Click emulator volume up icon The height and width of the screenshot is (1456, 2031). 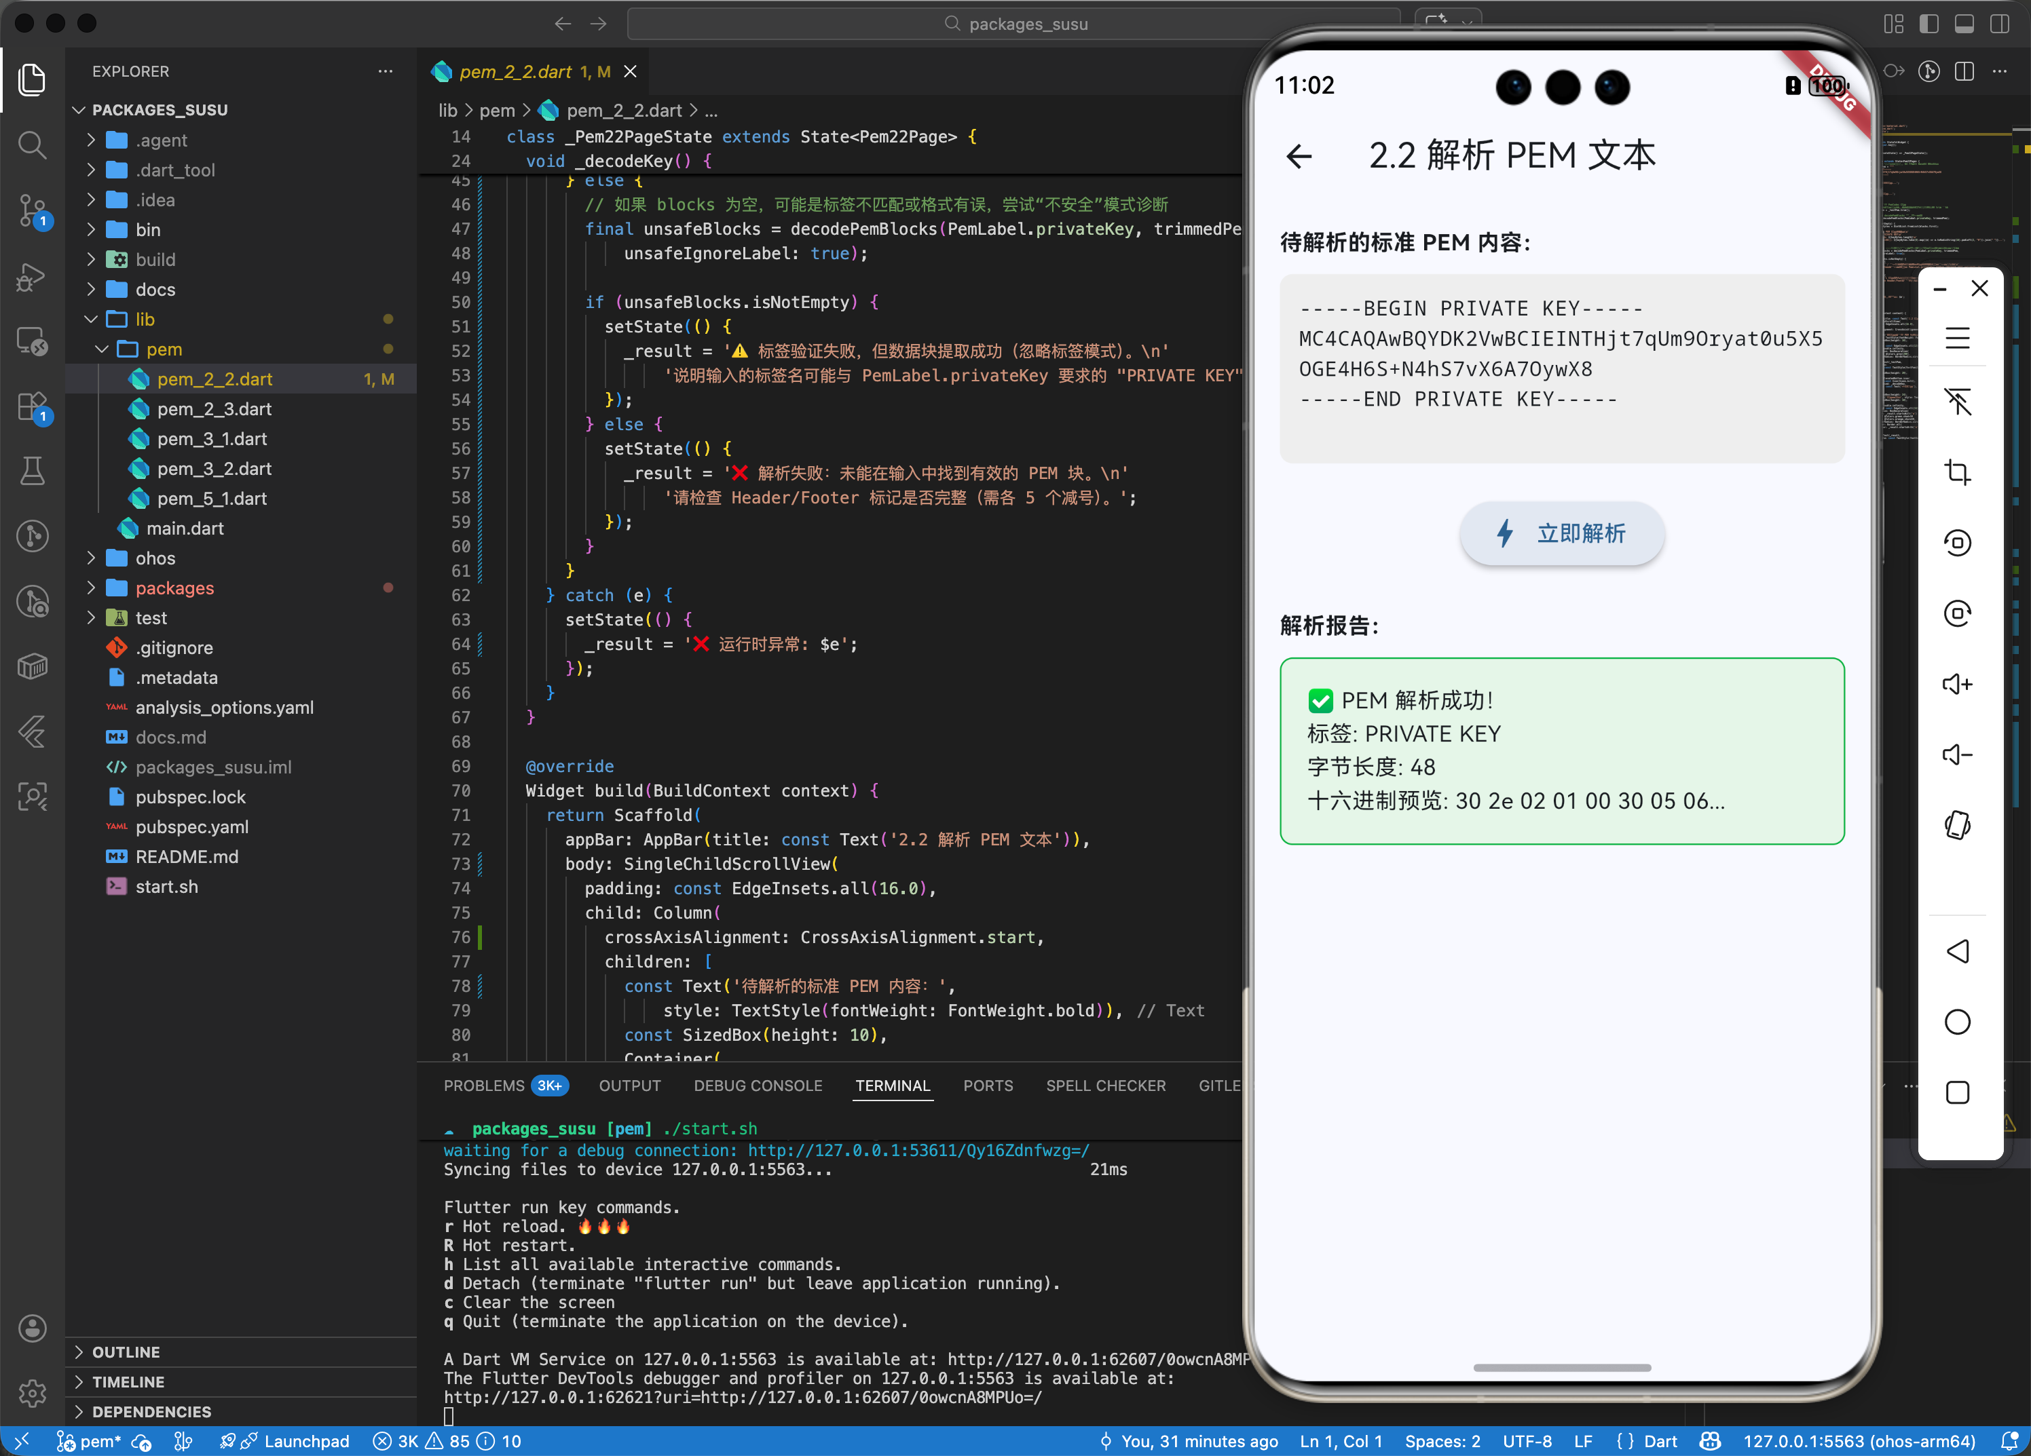[1957, 685]
